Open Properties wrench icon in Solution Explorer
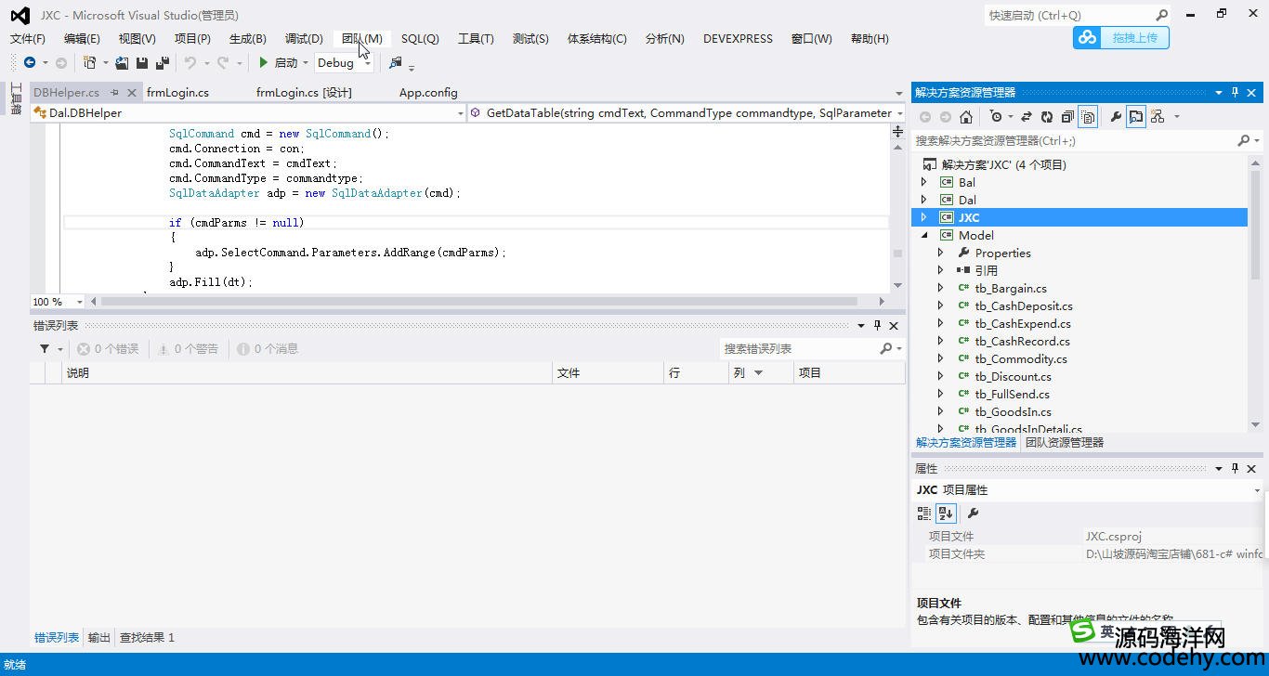The height and width of the screenshot is (676, 1269). [1116, 117]
